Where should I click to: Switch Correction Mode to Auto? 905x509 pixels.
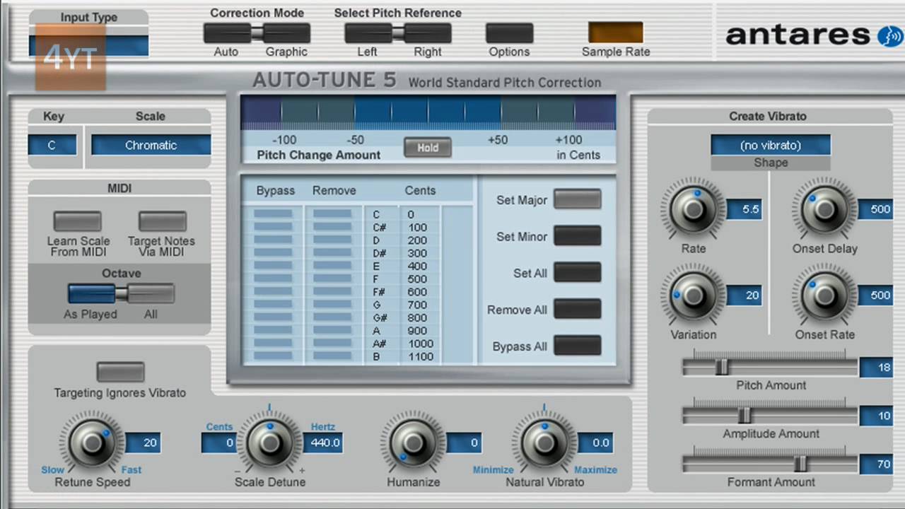(227, 33)
